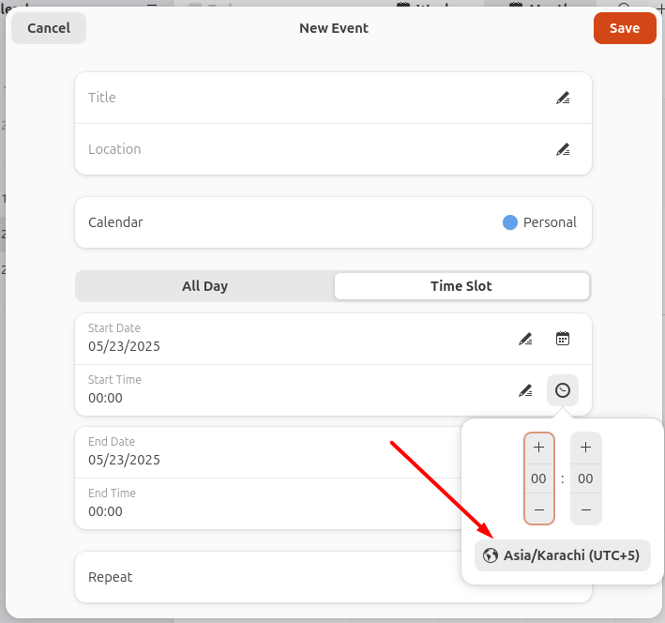The width and height of the screenshot is (665, 623).
Task: Increase hours with the plus button
Action: [538, 448]
